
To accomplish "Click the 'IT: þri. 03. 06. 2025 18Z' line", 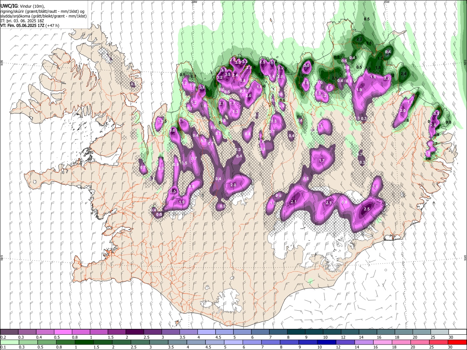I will point(22,21).
